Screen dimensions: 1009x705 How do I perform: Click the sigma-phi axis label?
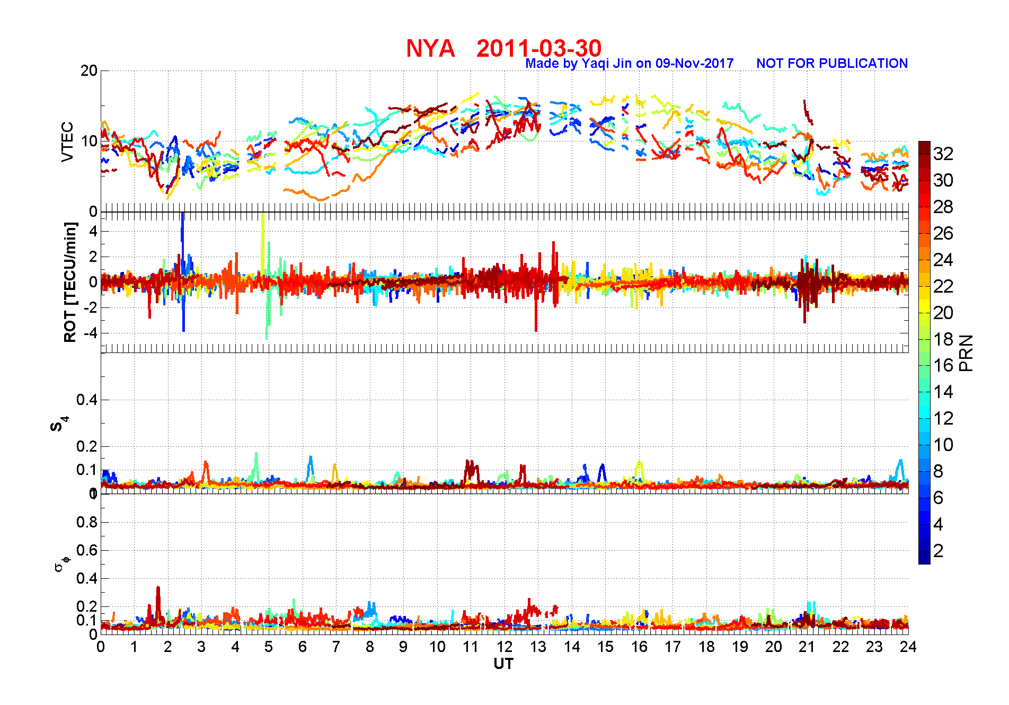point(61,563)
